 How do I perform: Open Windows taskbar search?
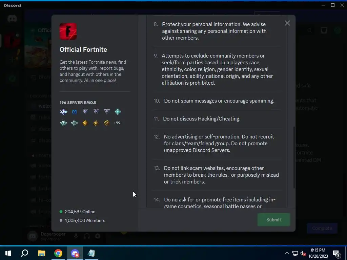(24, 253)
